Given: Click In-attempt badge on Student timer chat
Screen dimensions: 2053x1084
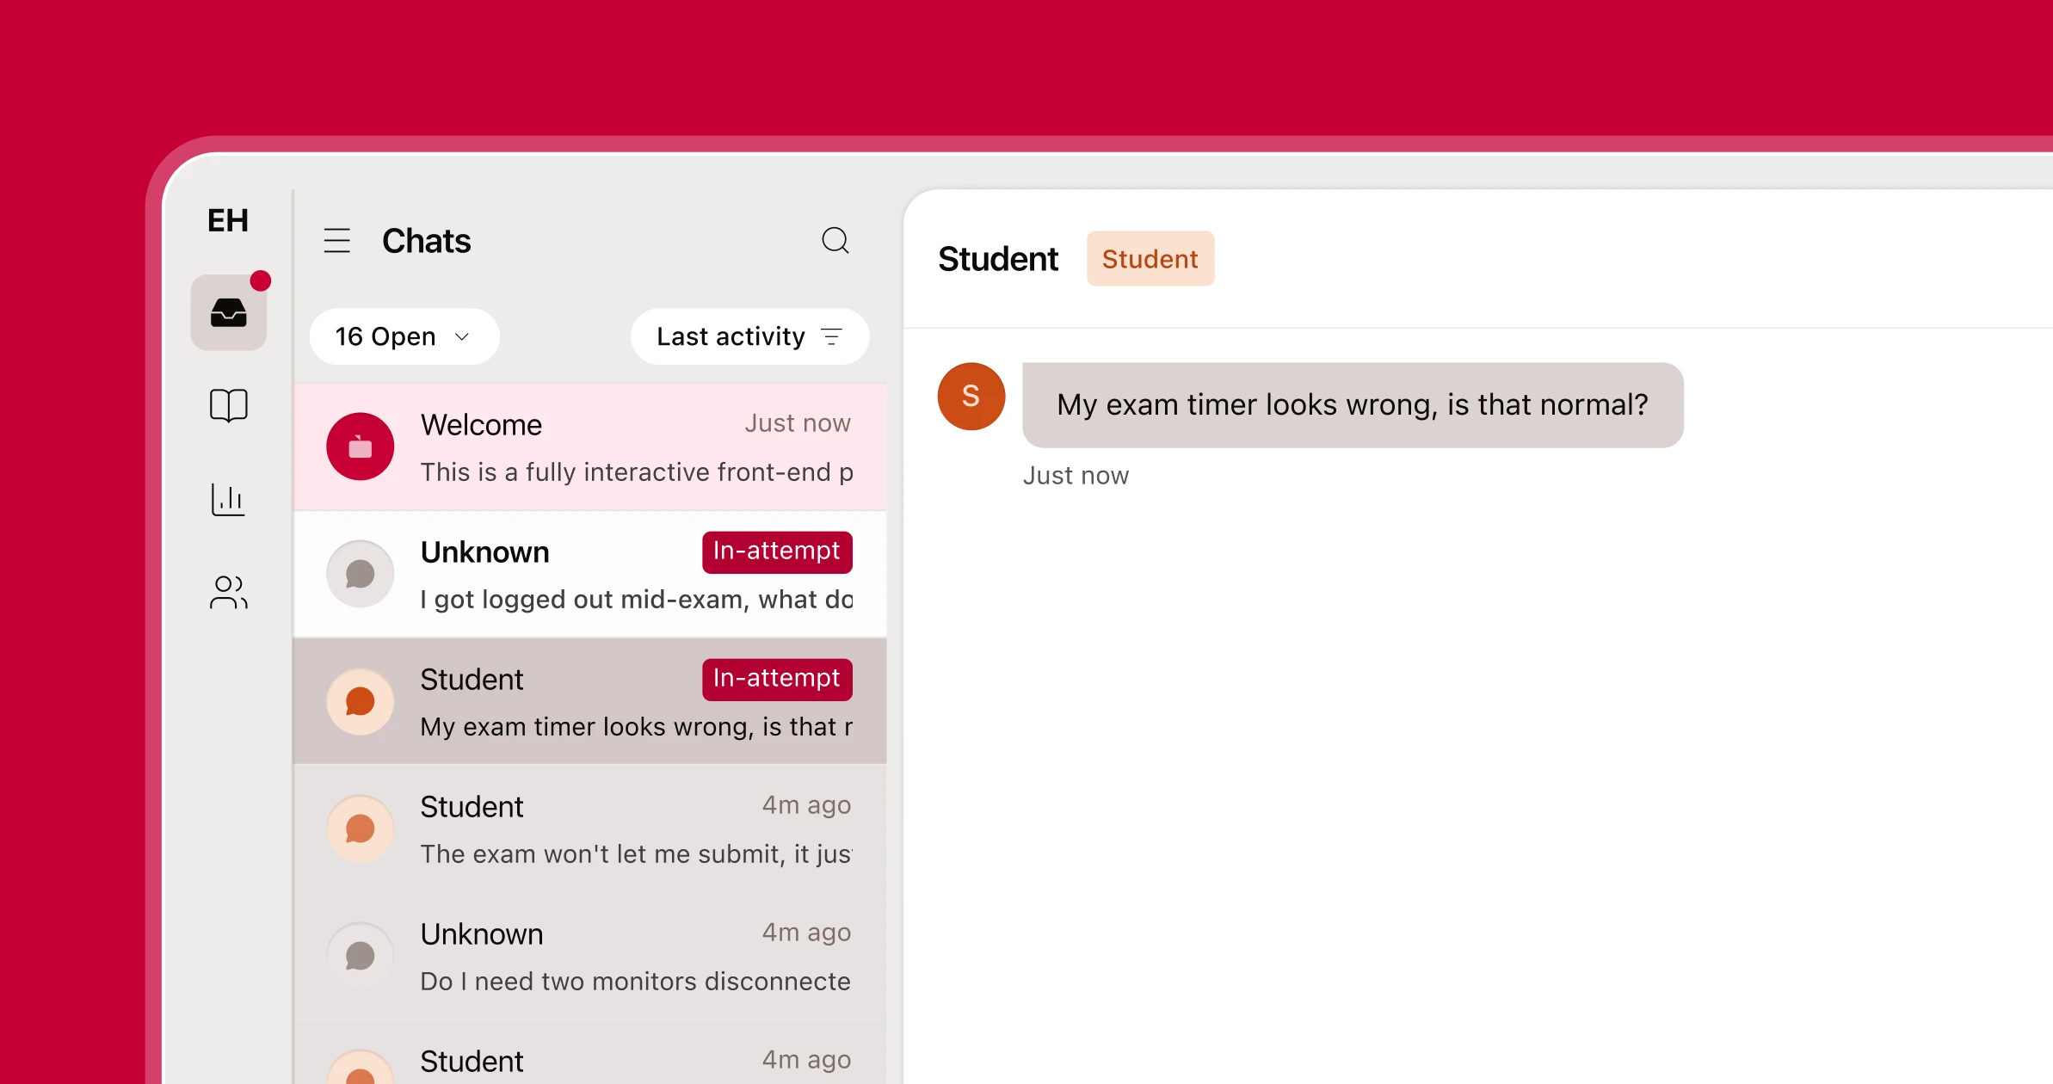Looking at the screenshot, I should pos(777,679).
